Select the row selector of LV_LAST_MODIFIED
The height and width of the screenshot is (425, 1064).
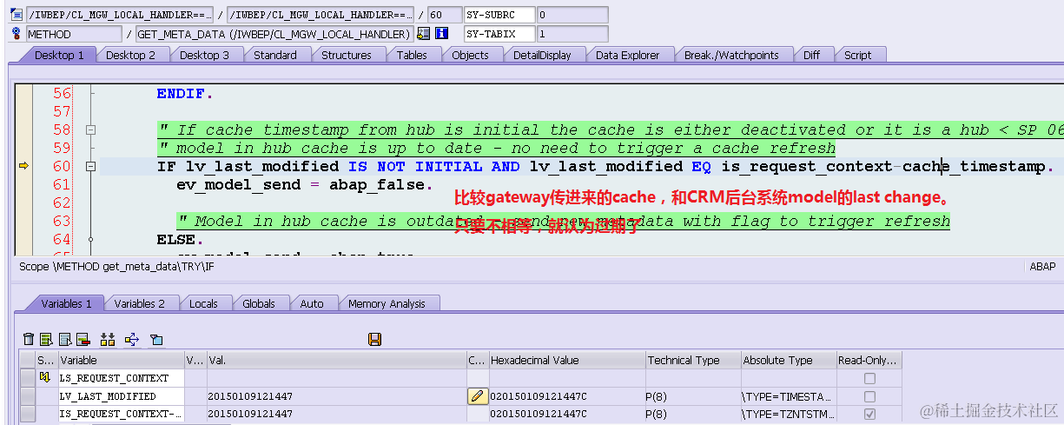(27, 396)
